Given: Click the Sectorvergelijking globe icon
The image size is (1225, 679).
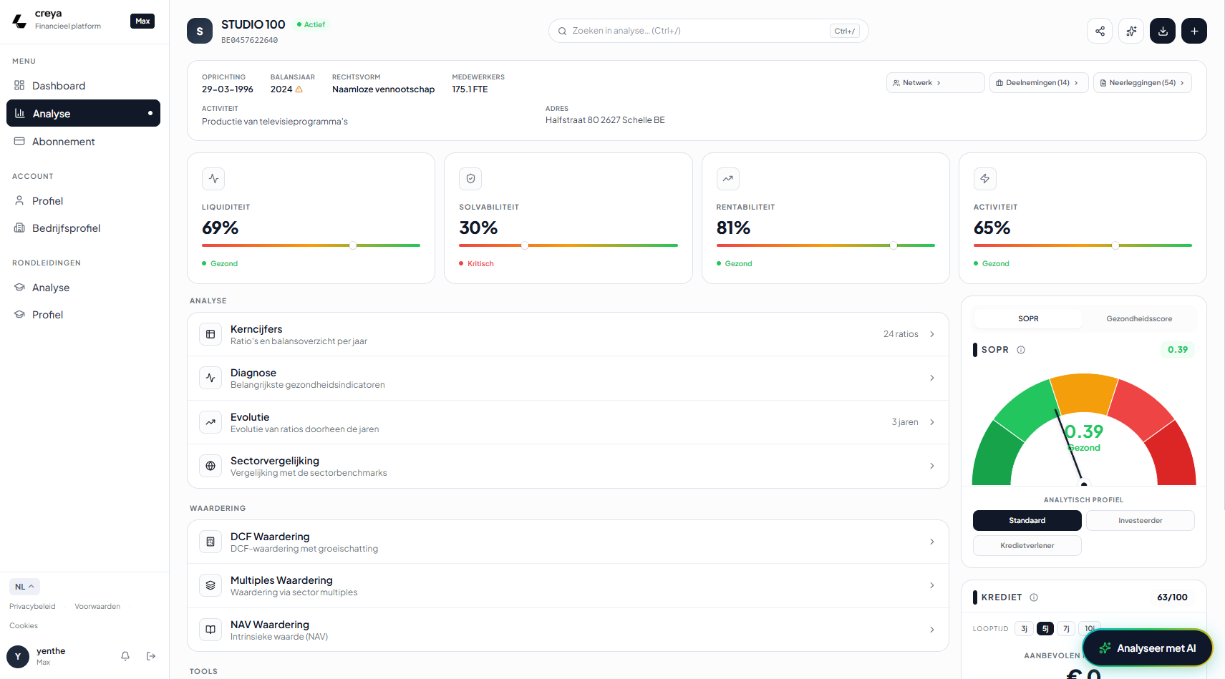Looking at the screenshot, I should 210,466.
